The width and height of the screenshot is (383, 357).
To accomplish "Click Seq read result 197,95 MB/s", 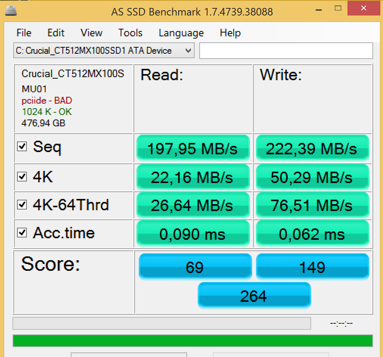I will [193, 148].
